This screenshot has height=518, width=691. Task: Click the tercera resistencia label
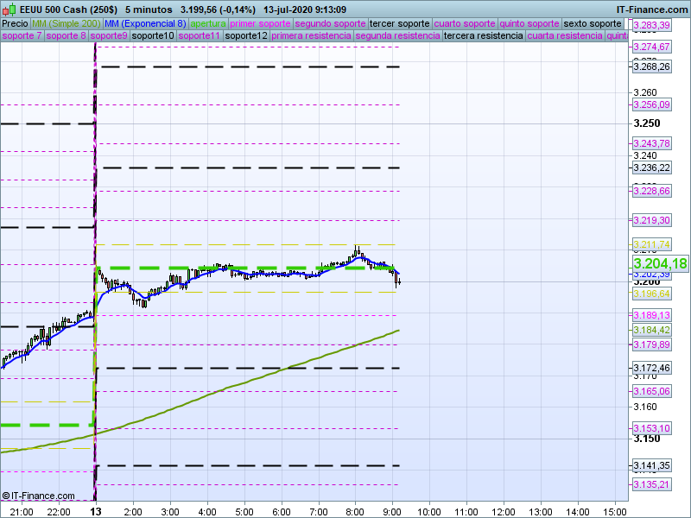(x=483, y=36)
